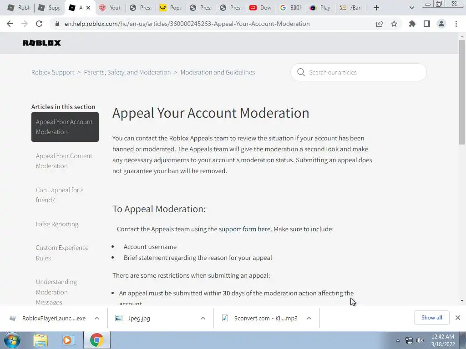Screen dimensions: 466x349
Task: Click the RobloxPlayerLauncher exe file icon
Action: click(x=12, y=318)
